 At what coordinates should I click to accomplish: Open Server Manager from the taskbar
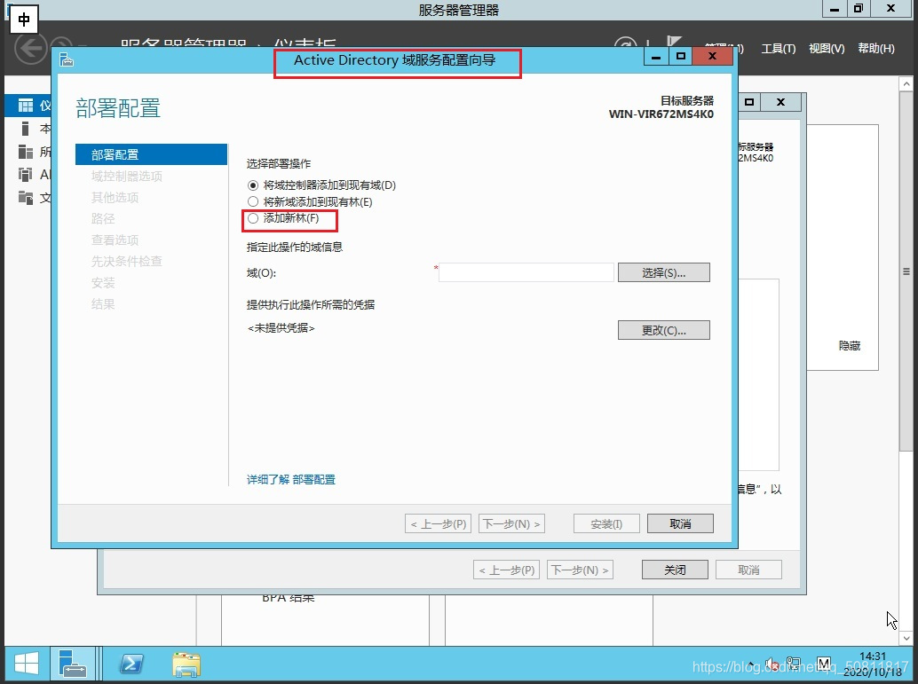(x=73, y=664)
